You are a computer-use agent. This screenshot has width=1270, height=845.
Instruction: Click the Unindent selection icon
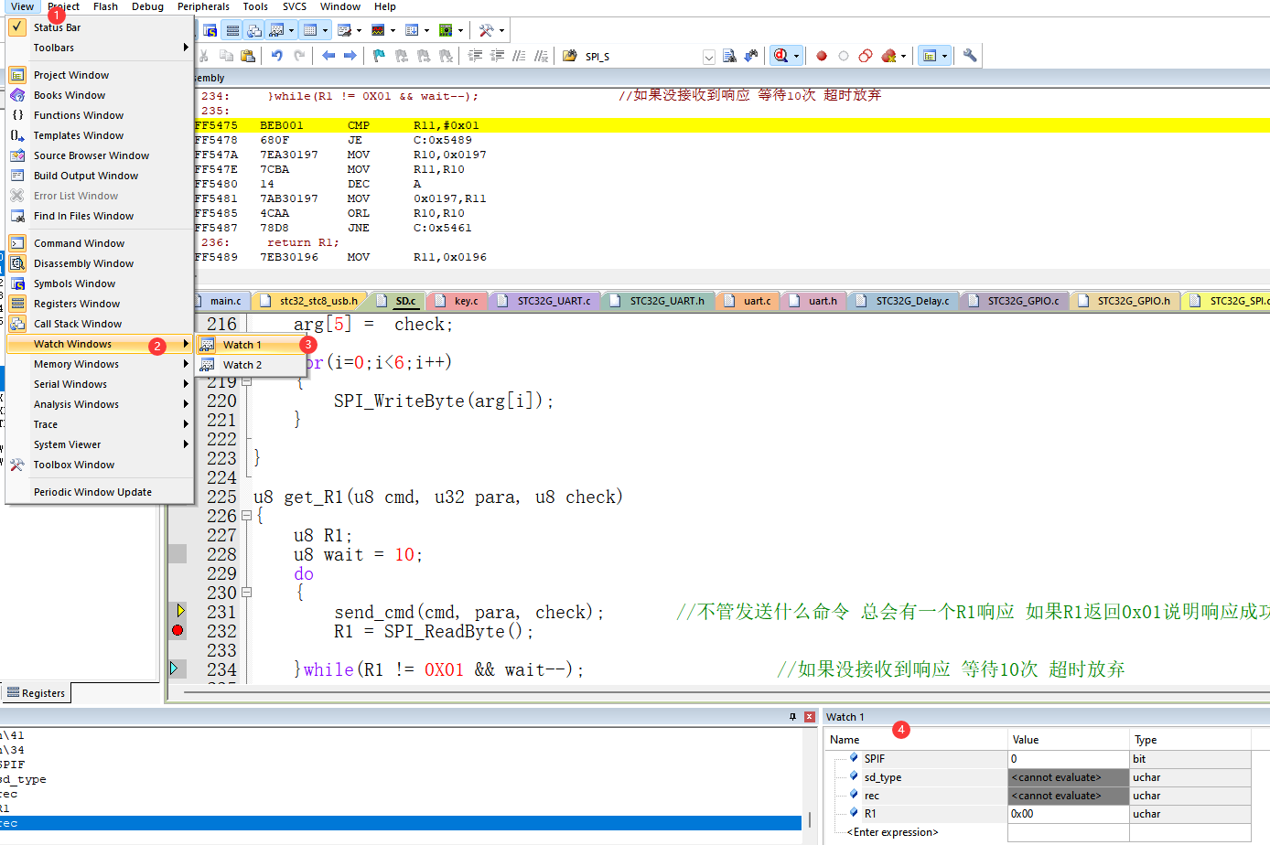(x=498, y=56)
